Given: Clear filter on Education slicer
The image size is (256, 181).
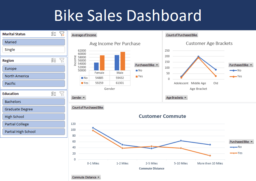Looking at the screenshot, I should [62, 94].
